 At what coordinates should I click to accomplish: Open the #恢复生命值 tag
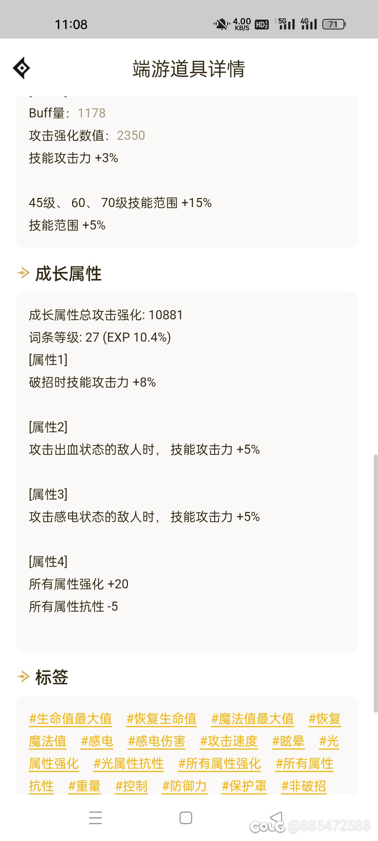point(161,719)
